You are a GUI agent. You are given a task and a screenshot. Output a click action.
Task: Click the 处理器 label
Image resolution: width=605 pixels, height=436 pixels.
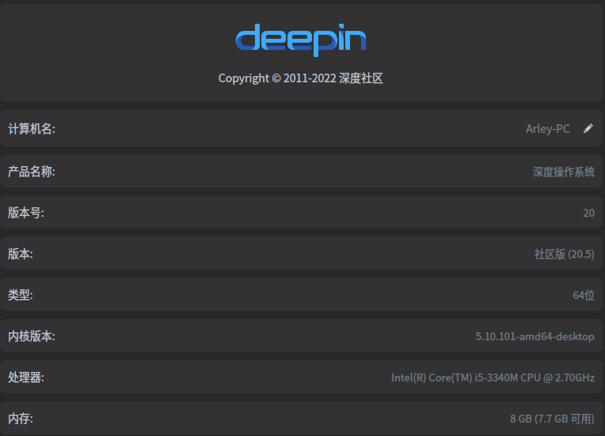tap(26, 377)
